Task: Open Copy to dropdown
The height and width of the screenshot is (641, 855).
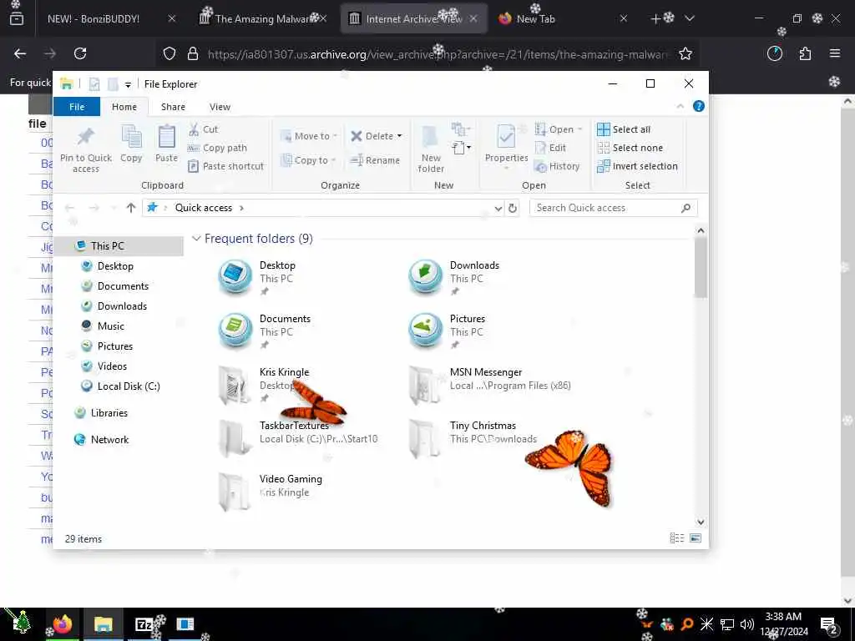Action: [x=308, y=160]
